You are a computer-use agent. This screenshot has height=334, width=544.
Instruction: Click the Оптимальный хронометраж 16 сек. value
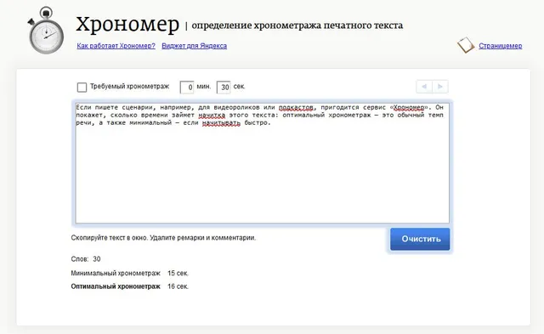click(x=178, y=286)
